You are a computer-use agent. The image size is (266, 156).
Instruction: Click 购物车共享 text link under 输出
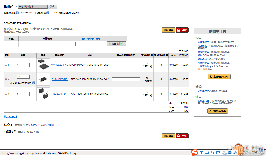pos(203,101)
